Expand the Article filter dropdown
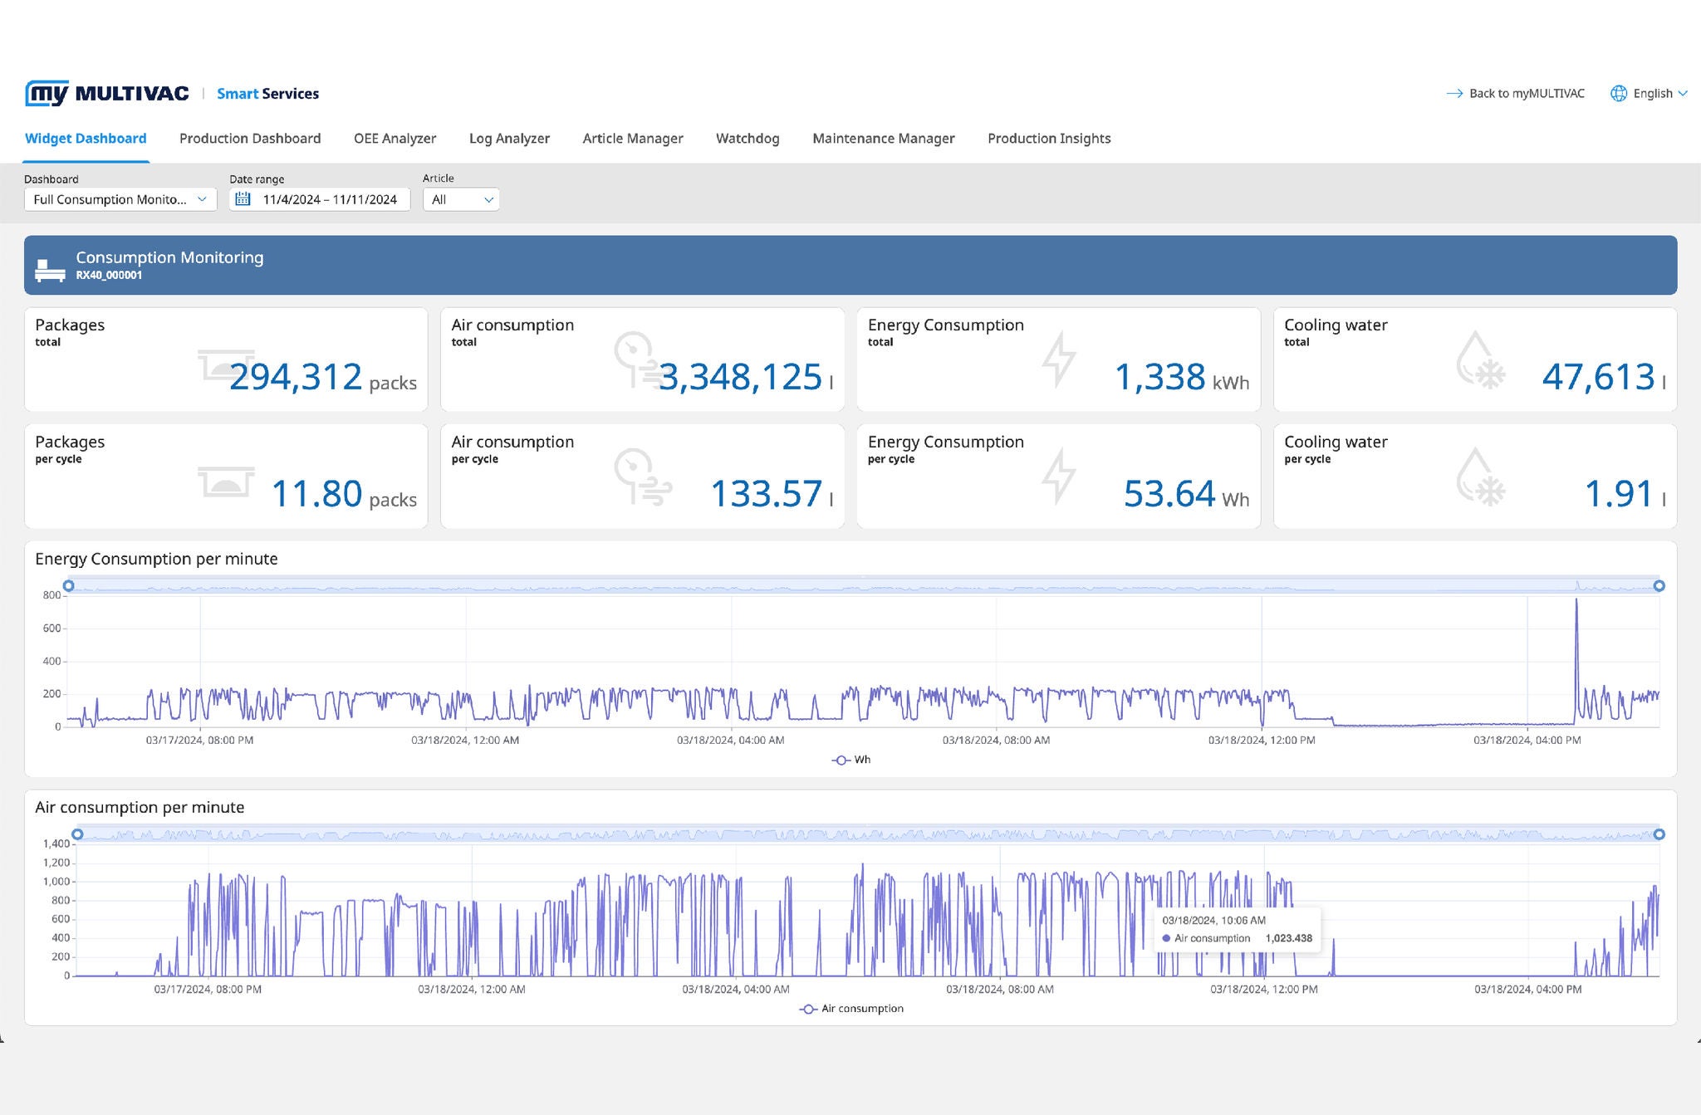 click(x=461, y=199)
